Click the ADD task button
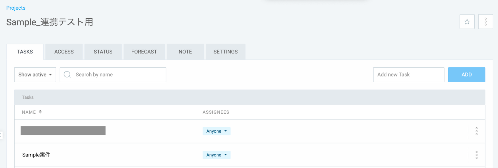498x168 pixels. [467, 75]
